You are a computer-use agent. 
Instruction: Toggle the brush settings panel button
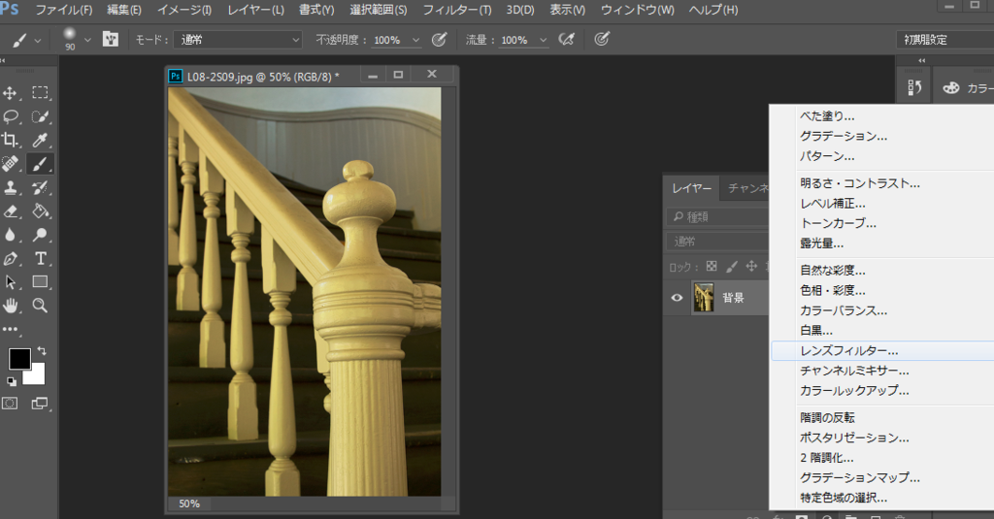[x=111, y=40]
